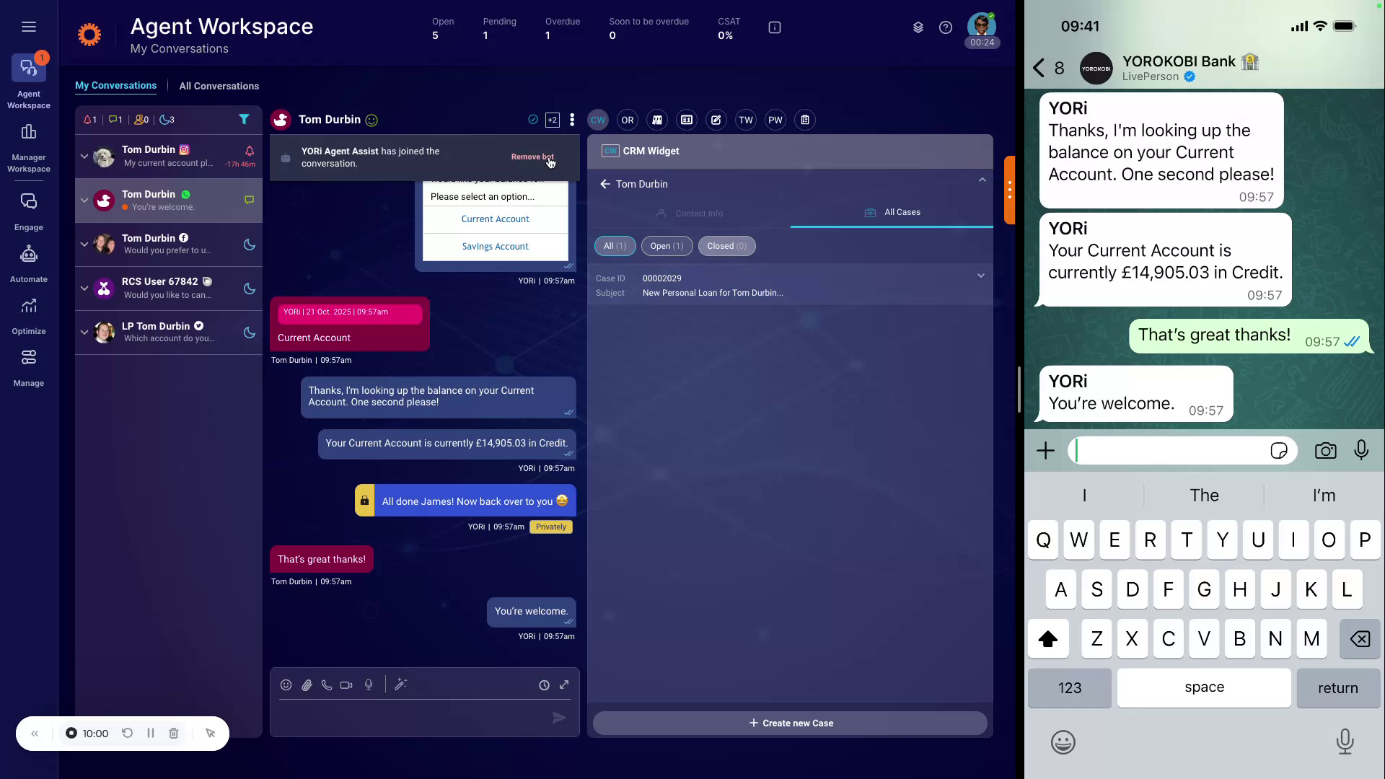
Task: Toggle the snooze moon on RCS User 67842
Action: pos(248,289)
